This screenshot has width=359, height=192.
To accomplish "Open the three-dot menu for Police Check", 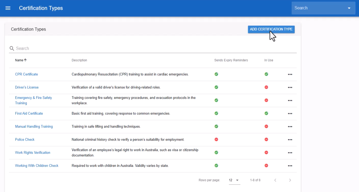I will (290, 140).
